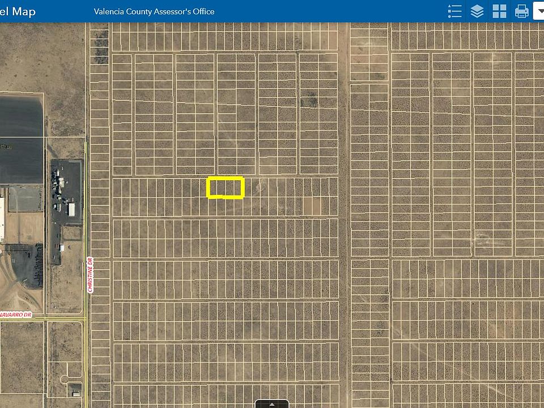Click the print icon
Image resolution: width=544 pixels, height=408 pixels.
pos(521,11)
